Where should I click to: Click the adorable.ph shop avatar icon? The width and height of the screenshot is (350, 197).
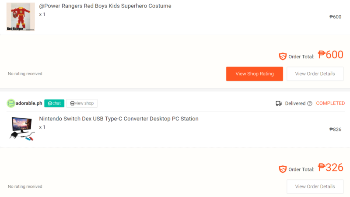(x=10, y=103)
